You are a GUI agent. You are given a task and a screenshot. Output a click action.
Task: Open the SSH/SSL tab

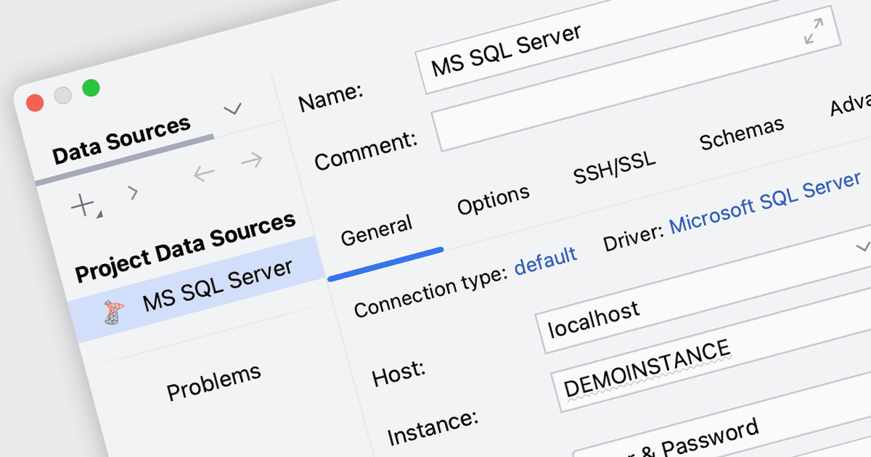(x=615, y=169)
